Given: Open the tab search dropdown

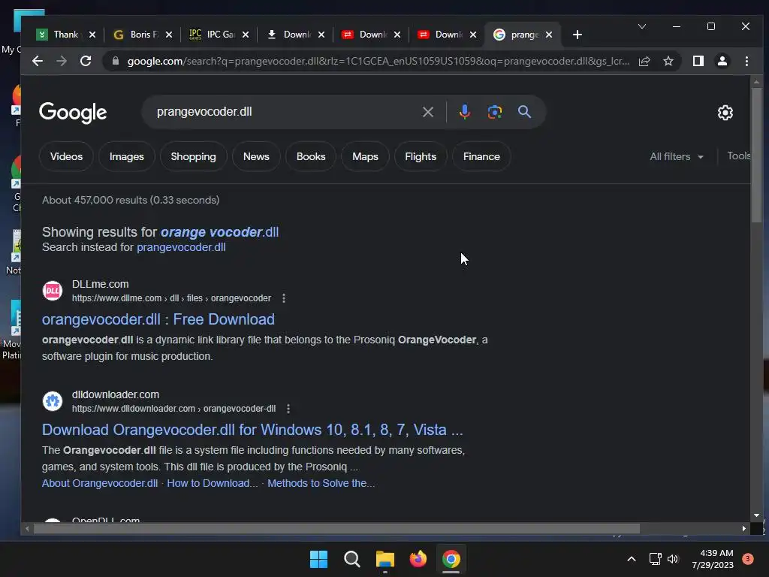Looking at the screenshot, I should (641, 26).
